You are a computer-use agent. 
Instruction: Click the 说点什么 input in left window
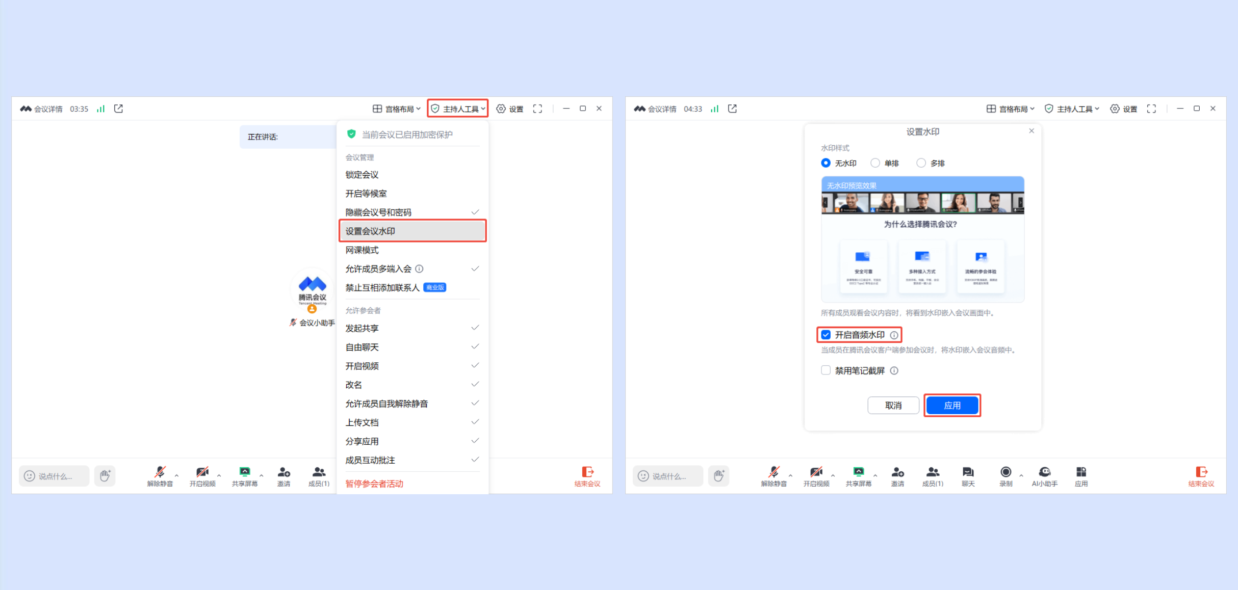coord(54,476)
